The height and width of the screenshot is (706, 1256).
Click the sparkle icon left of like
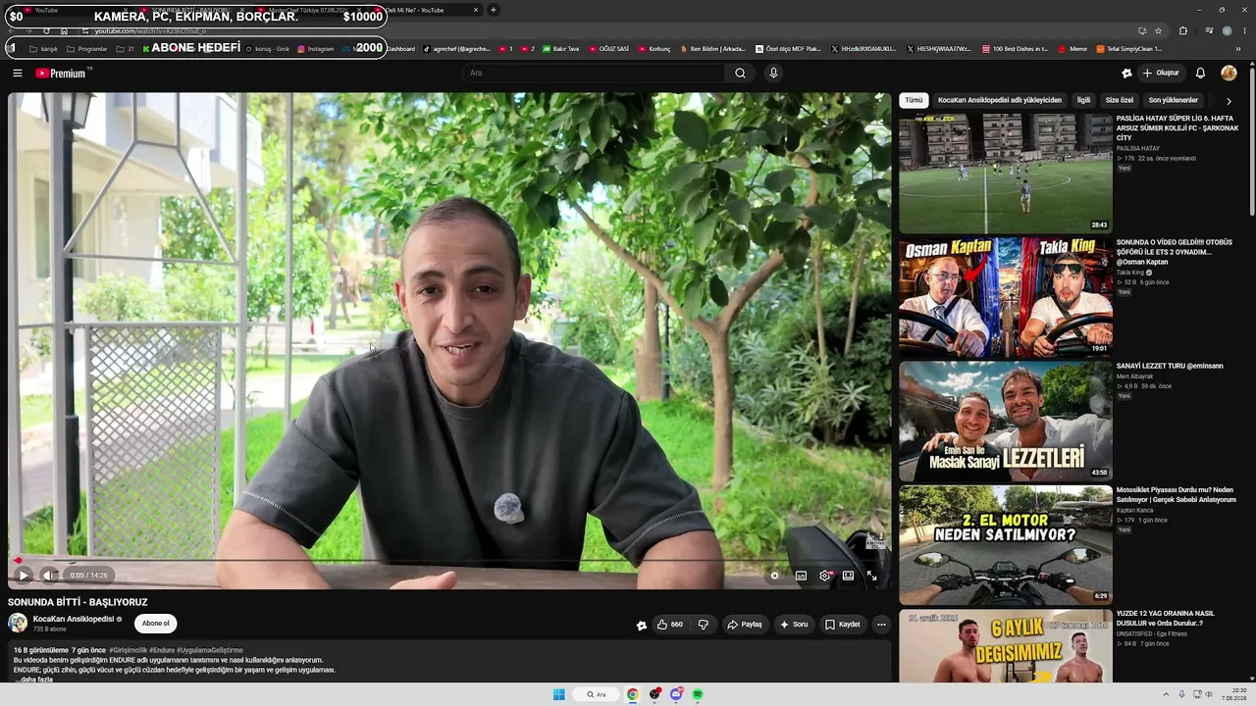[642, 625]
